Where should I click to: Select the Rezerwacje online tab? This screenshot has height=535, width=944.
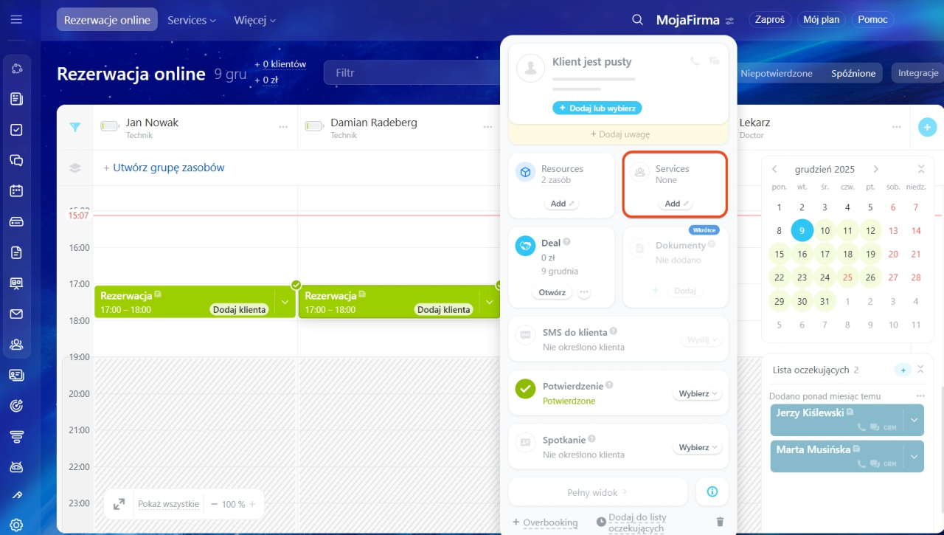[107, 20]
